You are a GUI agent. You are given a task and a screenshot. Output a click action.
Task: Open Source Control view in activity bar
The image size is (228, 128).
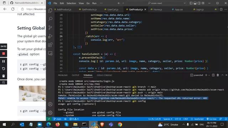[50, 28]
